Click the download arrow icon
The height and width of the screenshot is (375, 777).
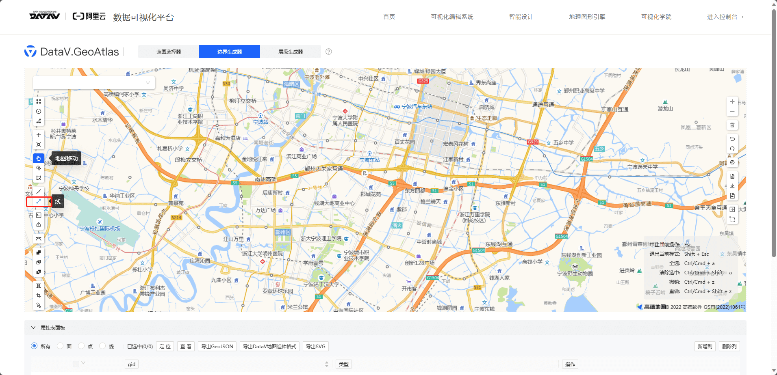(732, 186)
